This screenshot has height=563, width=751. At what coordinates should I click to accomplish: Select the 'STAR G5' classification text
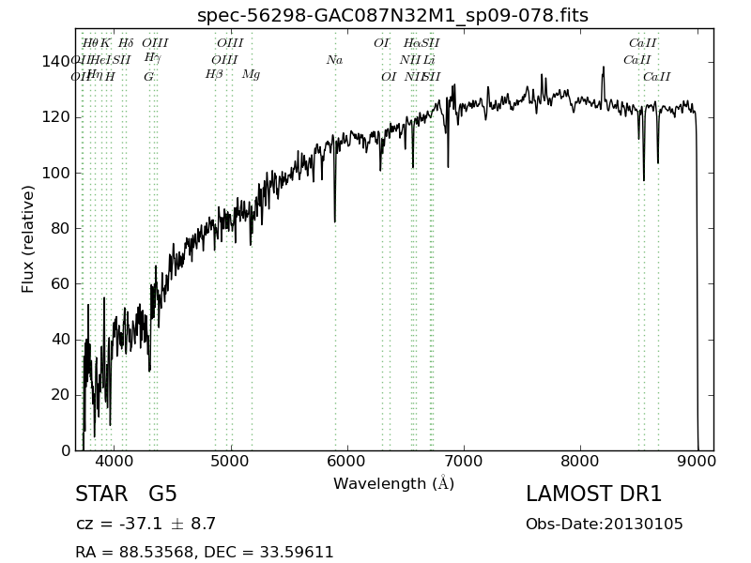coord(127,494)
